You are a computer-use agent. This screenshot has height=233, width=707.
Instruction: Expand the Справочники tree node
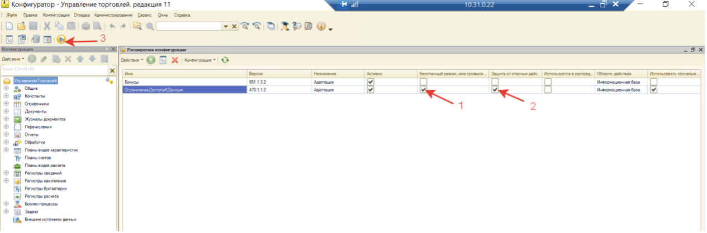tap(6, 104)
